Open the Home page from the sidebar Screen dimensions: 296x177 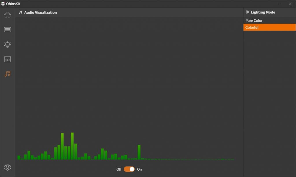click(x=8, y=15)
